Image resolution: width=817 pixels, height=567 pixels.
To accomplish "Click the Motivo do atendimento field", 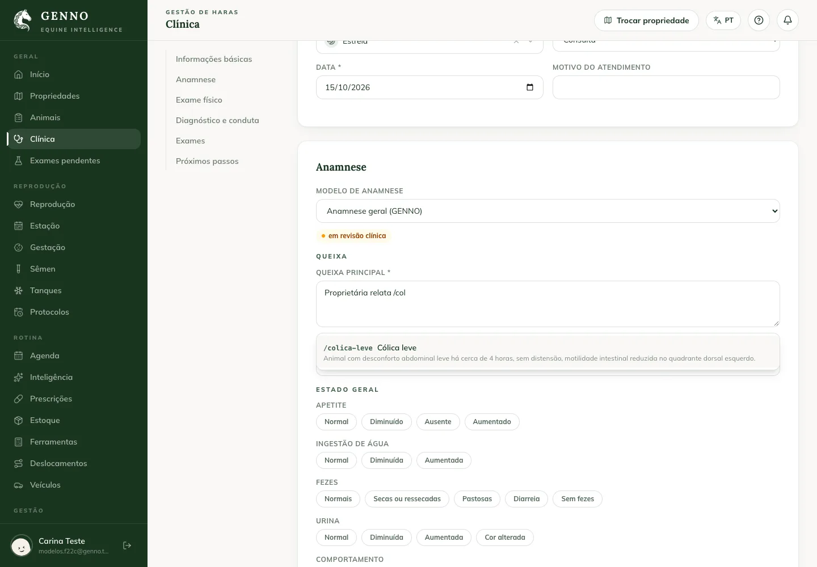I will 666,87.
